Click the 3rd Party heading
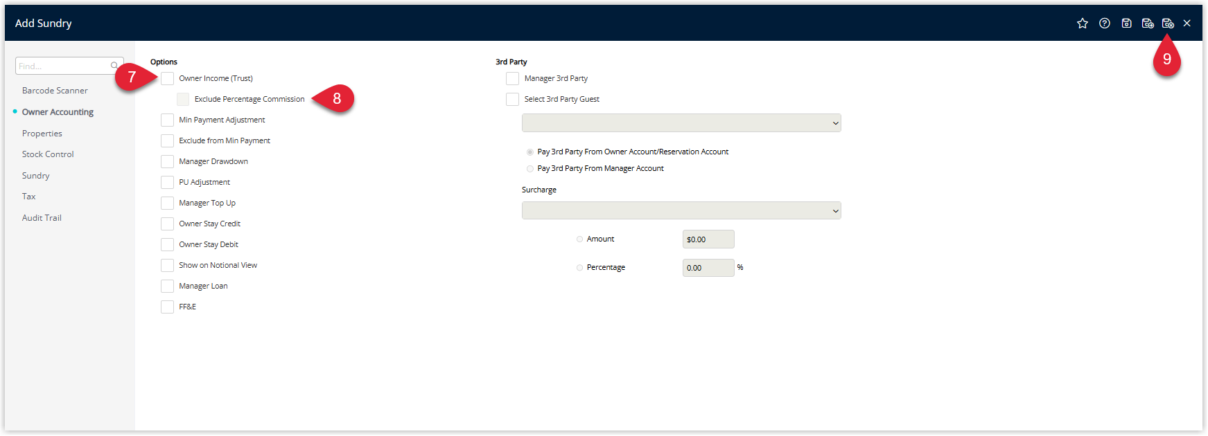 coord(511,62)
